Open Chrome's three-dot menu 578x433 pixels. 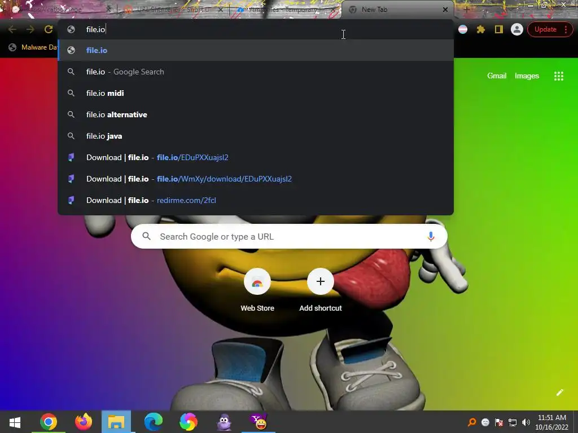[x=566, y=29]
